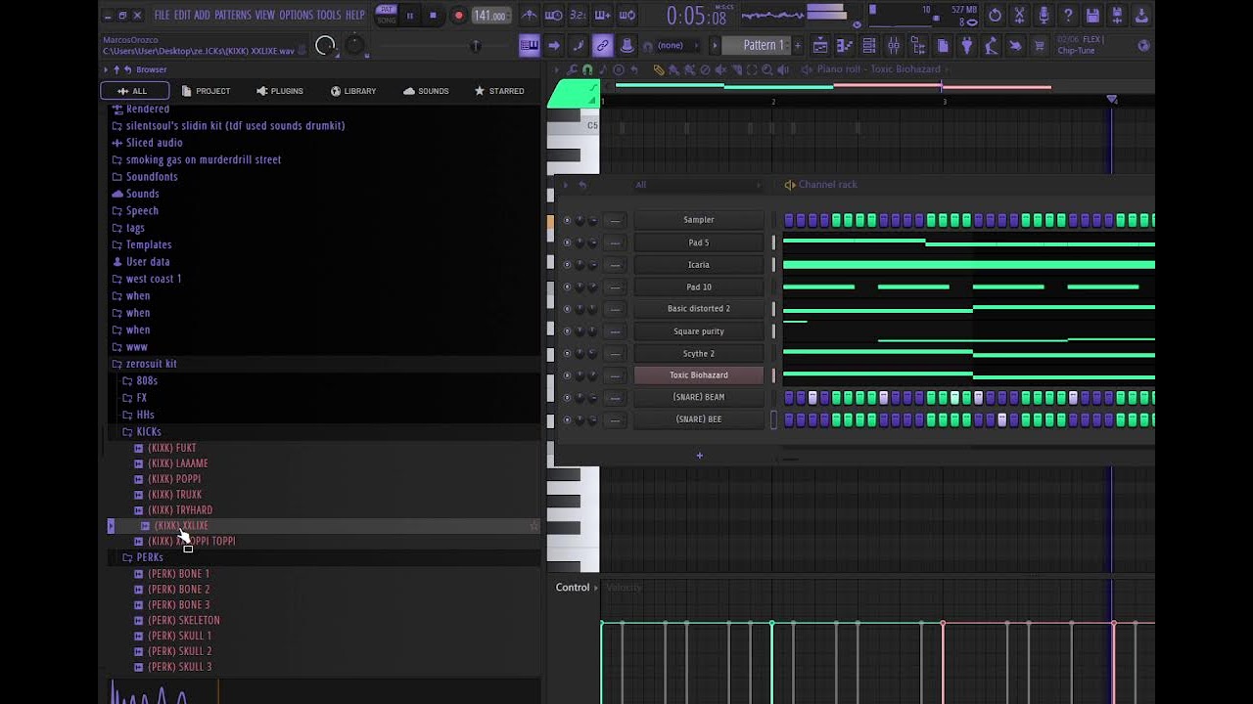Click the stop playback button
Viewport: 1253px width, 704px height.
point(434,16)
